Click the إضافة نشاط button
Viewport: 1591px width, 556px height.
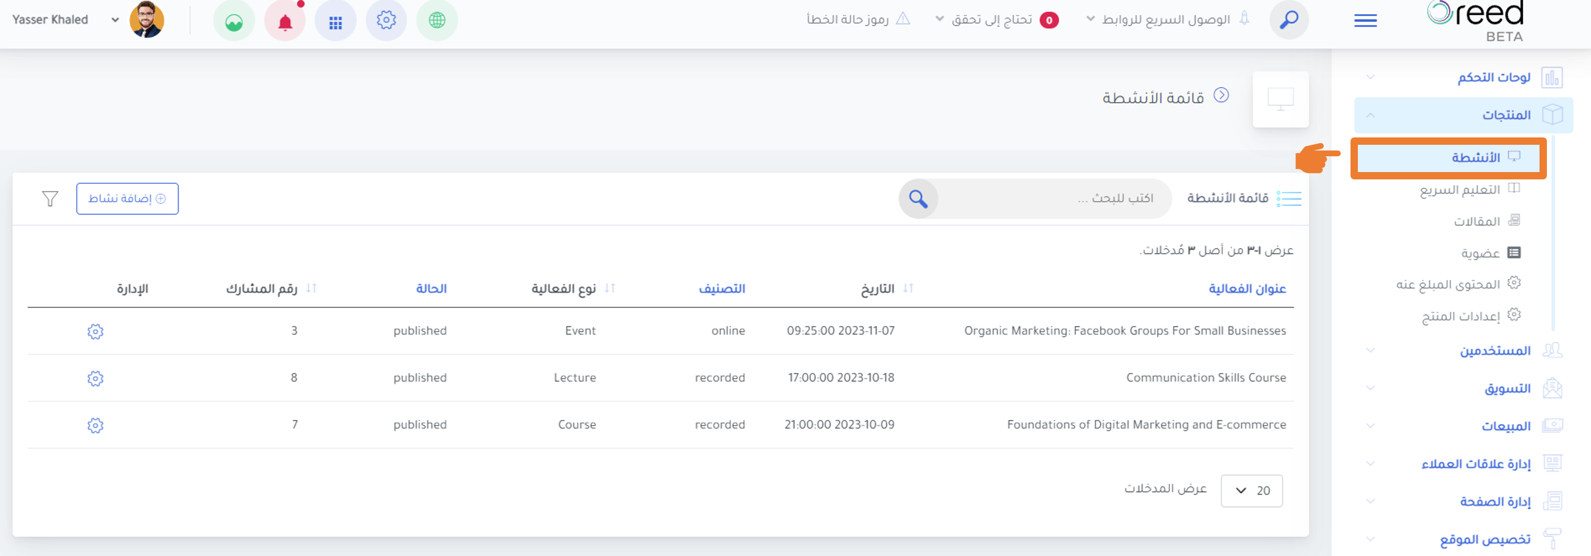coord(127,199)
